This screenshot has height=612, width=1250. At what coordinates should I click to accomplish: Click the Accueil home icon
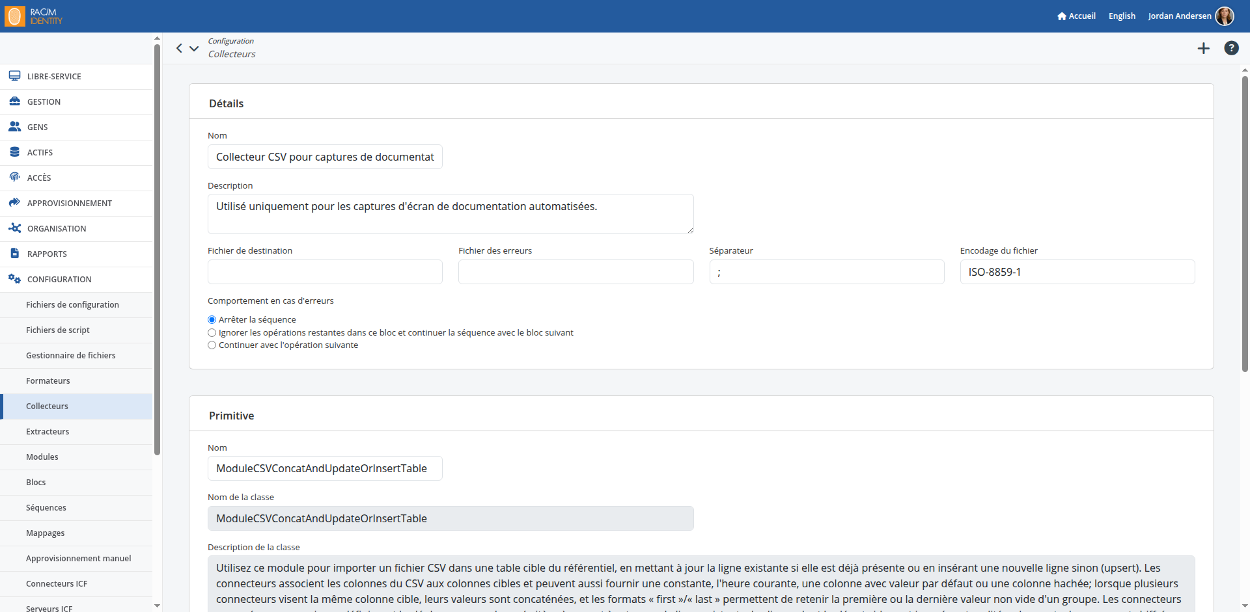click(1062, 16)
